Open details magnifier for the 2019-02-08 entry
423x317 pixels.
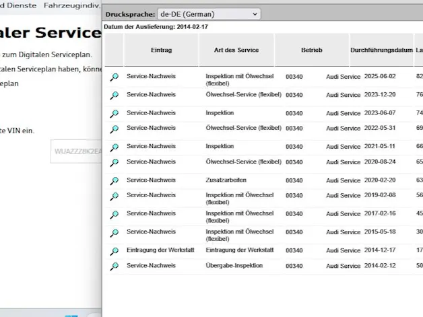114,197
